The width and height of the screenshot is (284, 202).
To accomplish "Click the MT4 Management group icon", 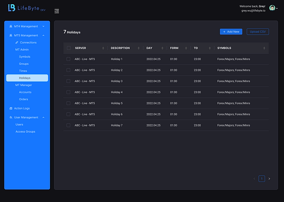I will pos(11,26).
